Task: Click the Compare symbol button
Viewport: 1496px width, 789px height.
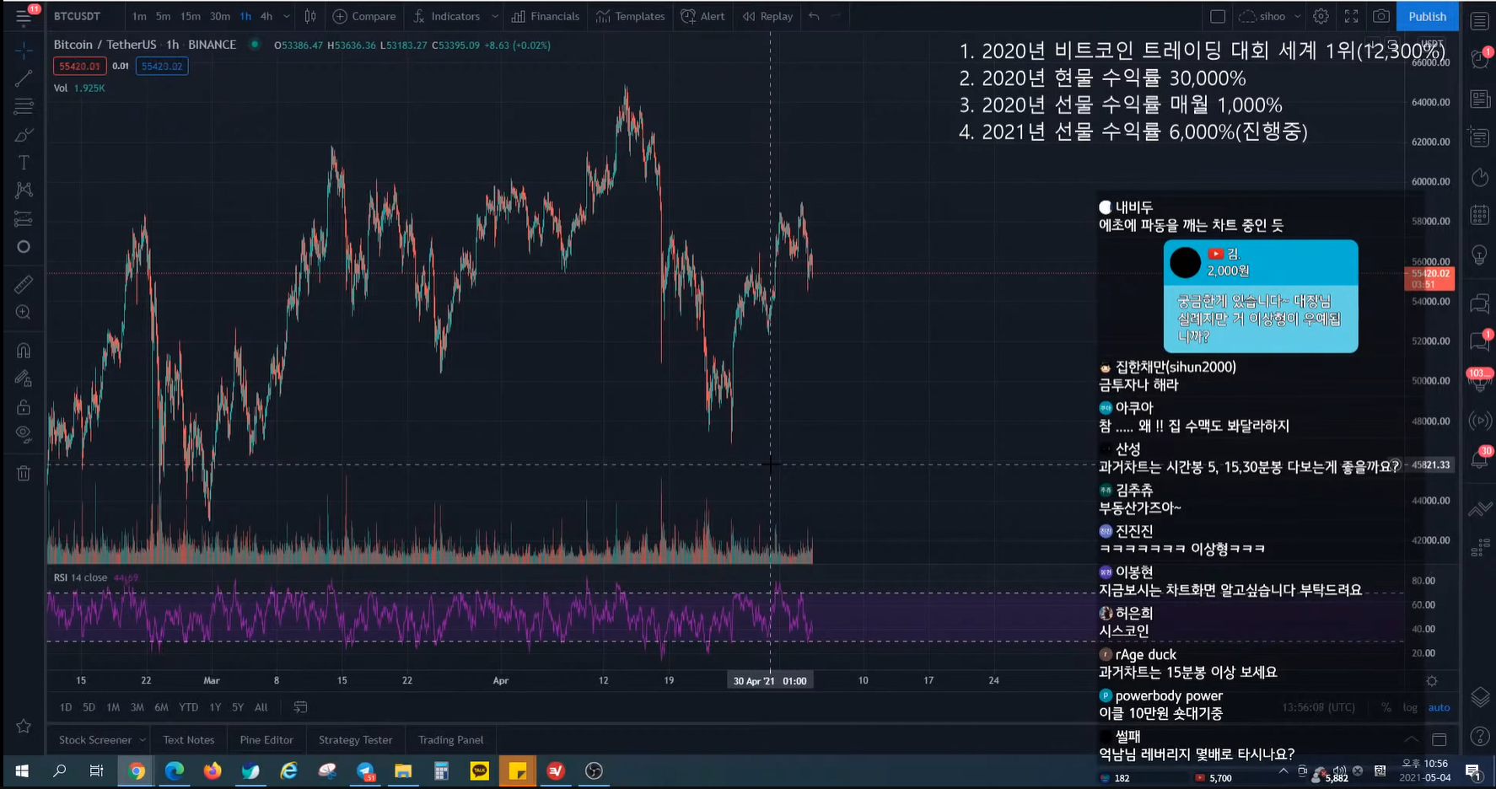Action: pos(364,16)
